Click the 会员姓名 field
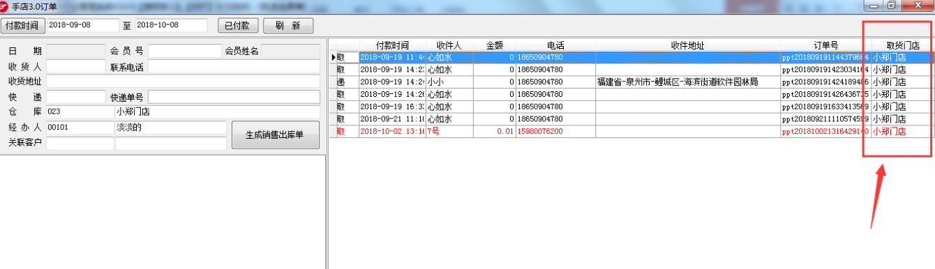 point(290,51)
